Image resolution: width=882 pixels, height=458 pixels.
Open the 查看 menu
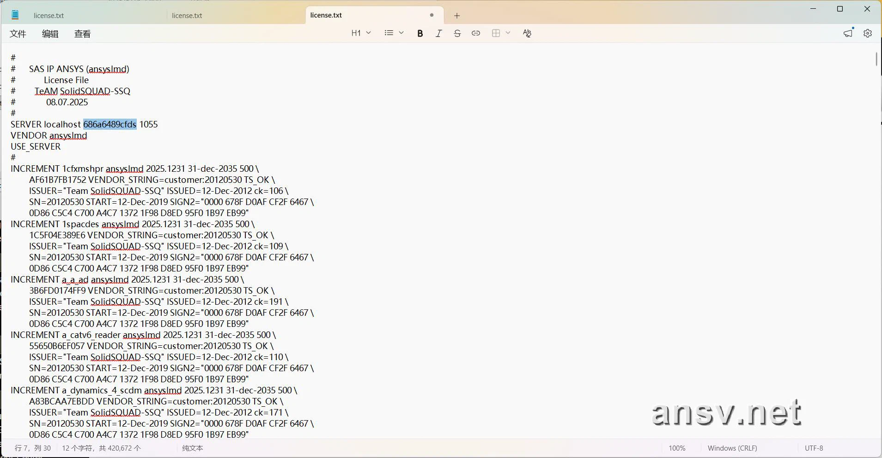click(x=82, y=34)
